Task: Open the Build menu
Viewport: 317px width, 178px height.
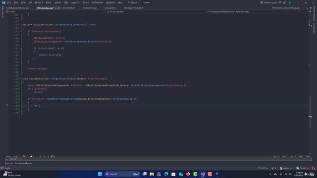Action: pos(49,2)
